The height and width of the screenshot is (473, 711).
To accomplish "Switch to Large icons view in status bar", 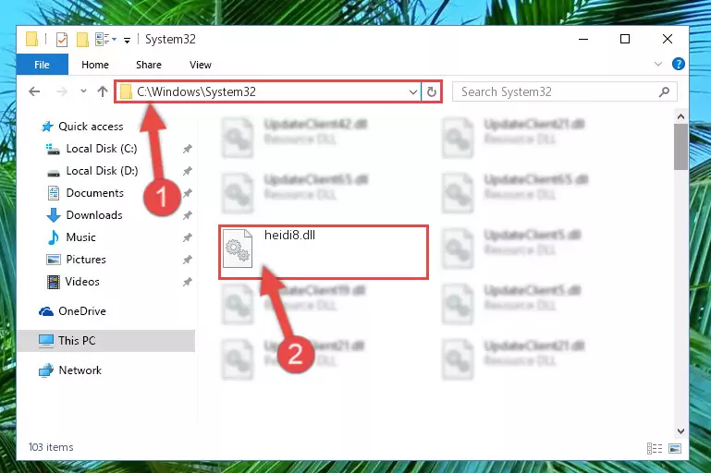I will point(675,449).
